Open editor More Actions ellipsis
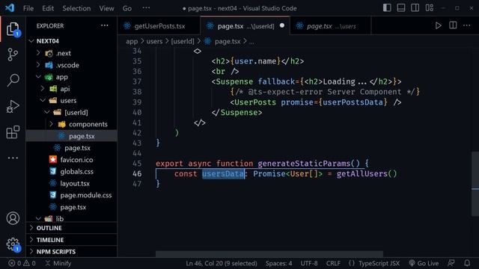479x269 pixels. 467,25
